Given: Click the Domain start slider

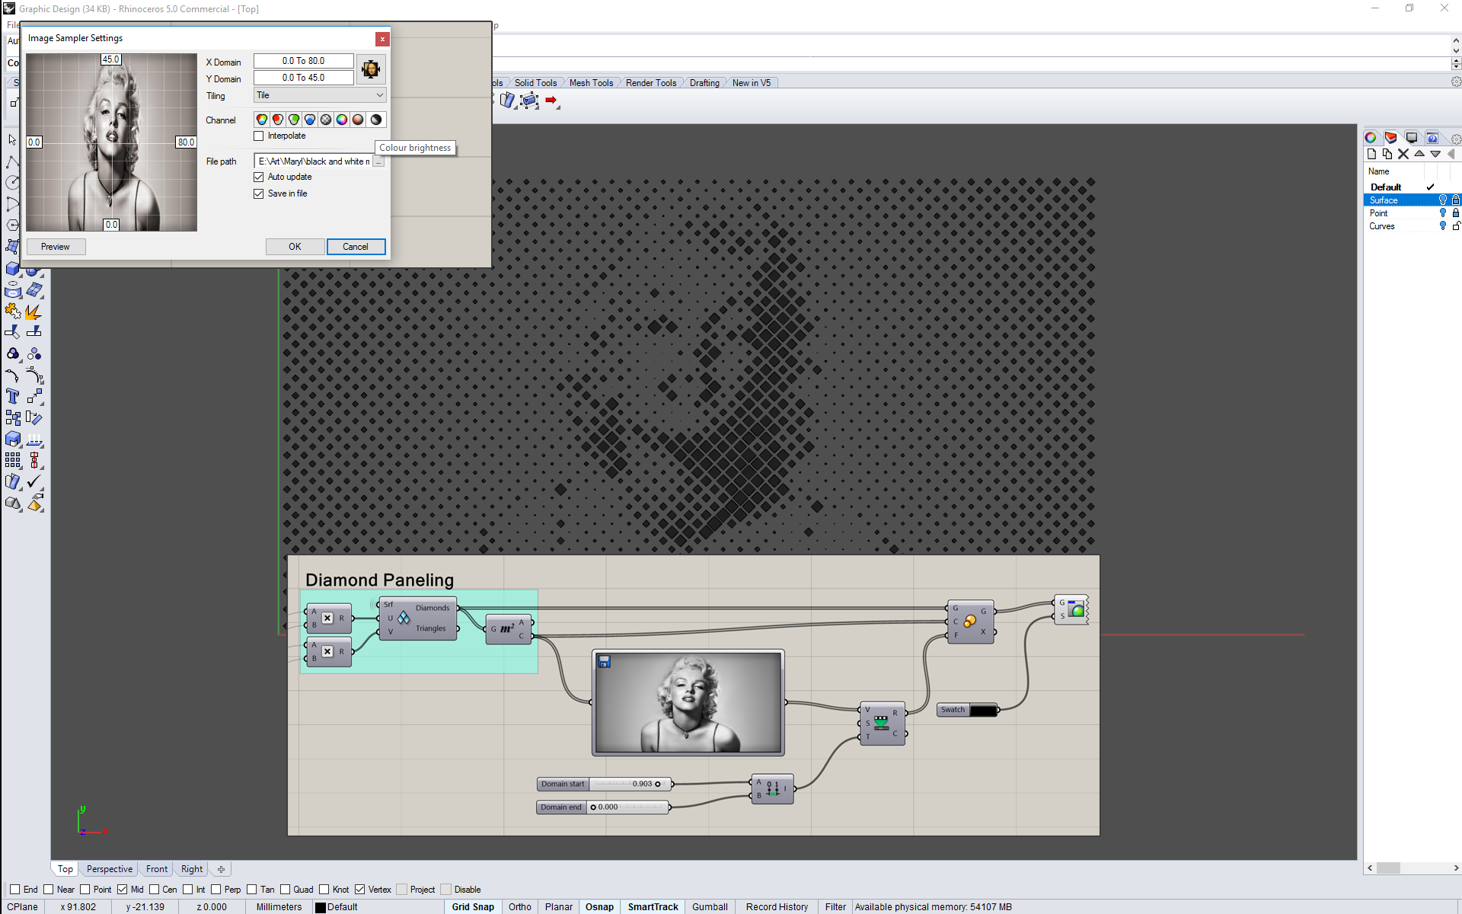Looking at the screenshot, I should [x=604, y=784].
